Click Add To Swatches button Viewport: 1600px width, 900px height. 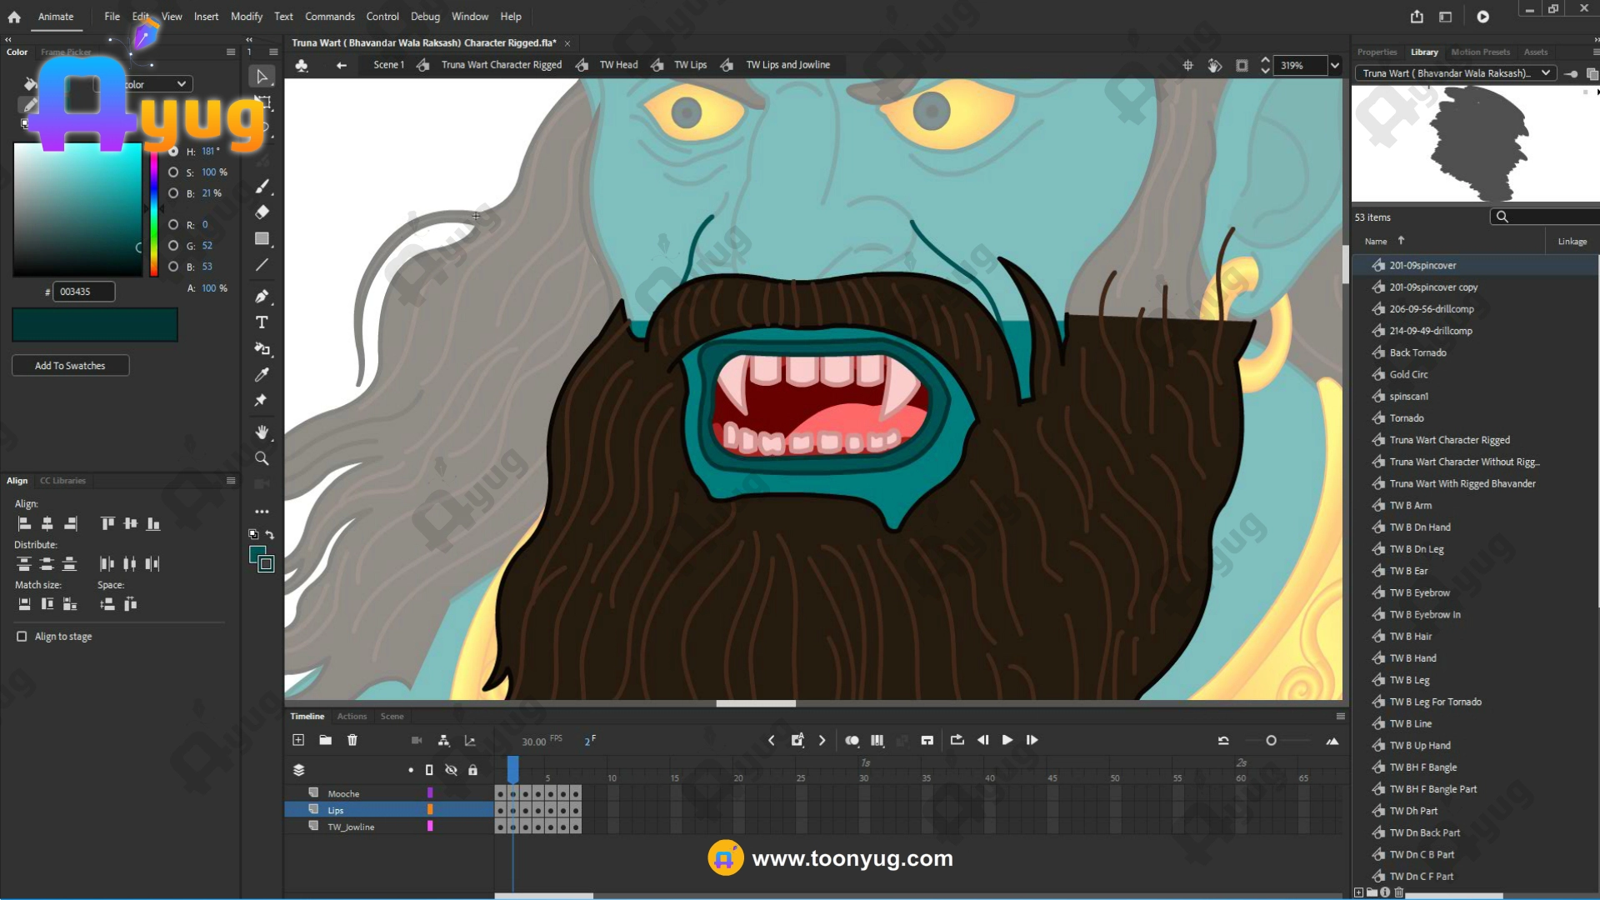[70, 366]
